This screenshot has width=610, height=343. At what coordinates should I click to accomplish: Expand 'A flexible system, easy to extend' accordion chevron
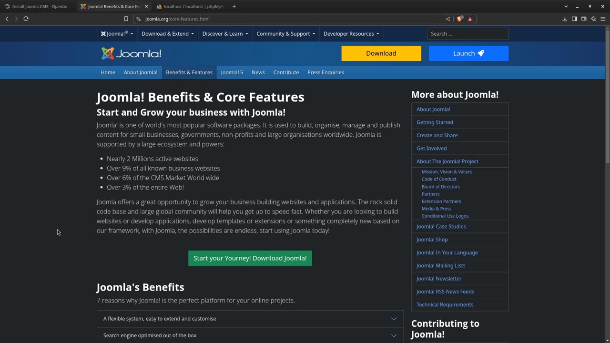tap(394, 319)
